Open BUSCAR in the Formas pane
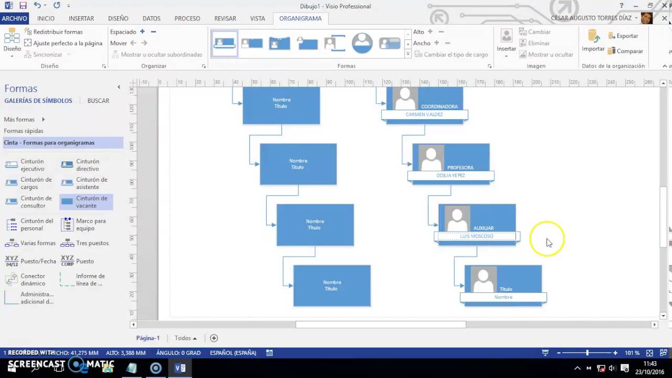This screenshot has width=672, height=378. click(98, 100)
